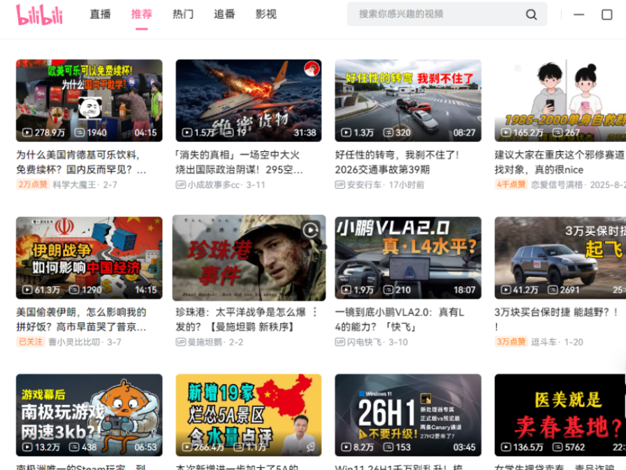
Task: Click the UP badge beside 闪电快飞
Action: [x=340, y=342]
